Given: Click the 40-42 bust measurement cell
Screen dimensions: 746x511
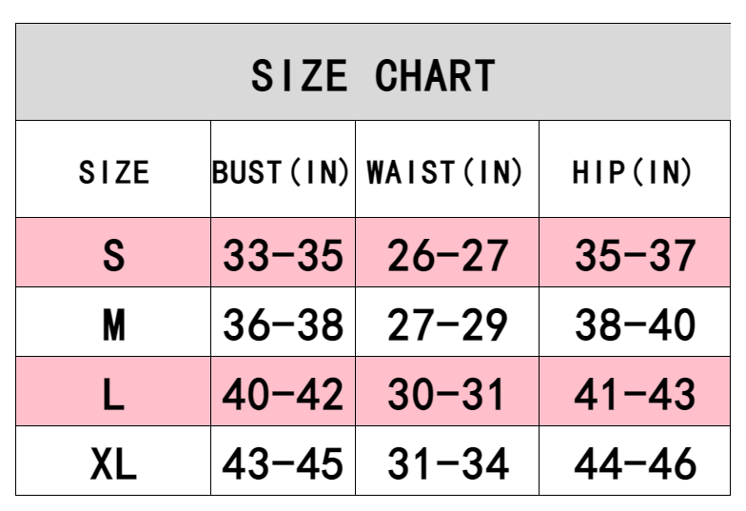Looking at the screenshot, I should tap(283, 394).
